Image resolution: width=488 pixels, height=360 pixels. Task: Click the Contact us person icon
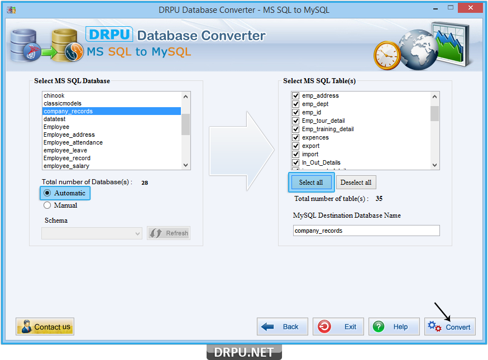(x=26, y=327)
